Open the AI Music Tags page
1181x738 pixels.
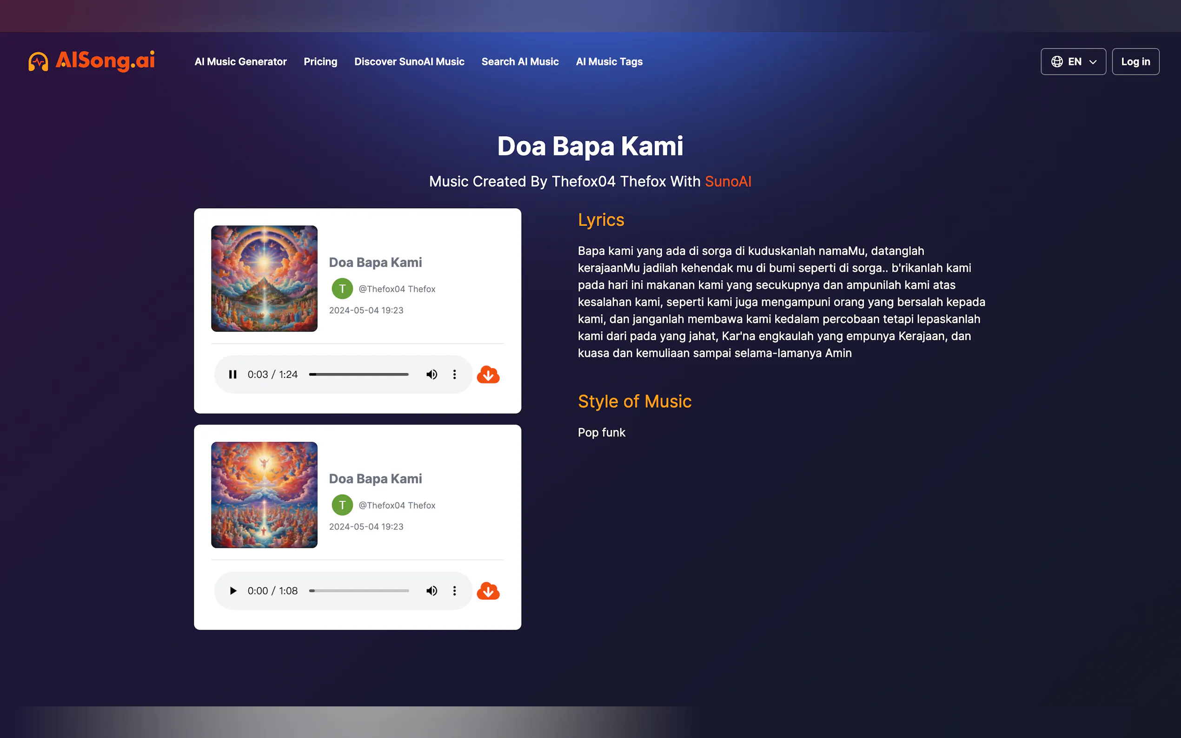pos(609,61)
